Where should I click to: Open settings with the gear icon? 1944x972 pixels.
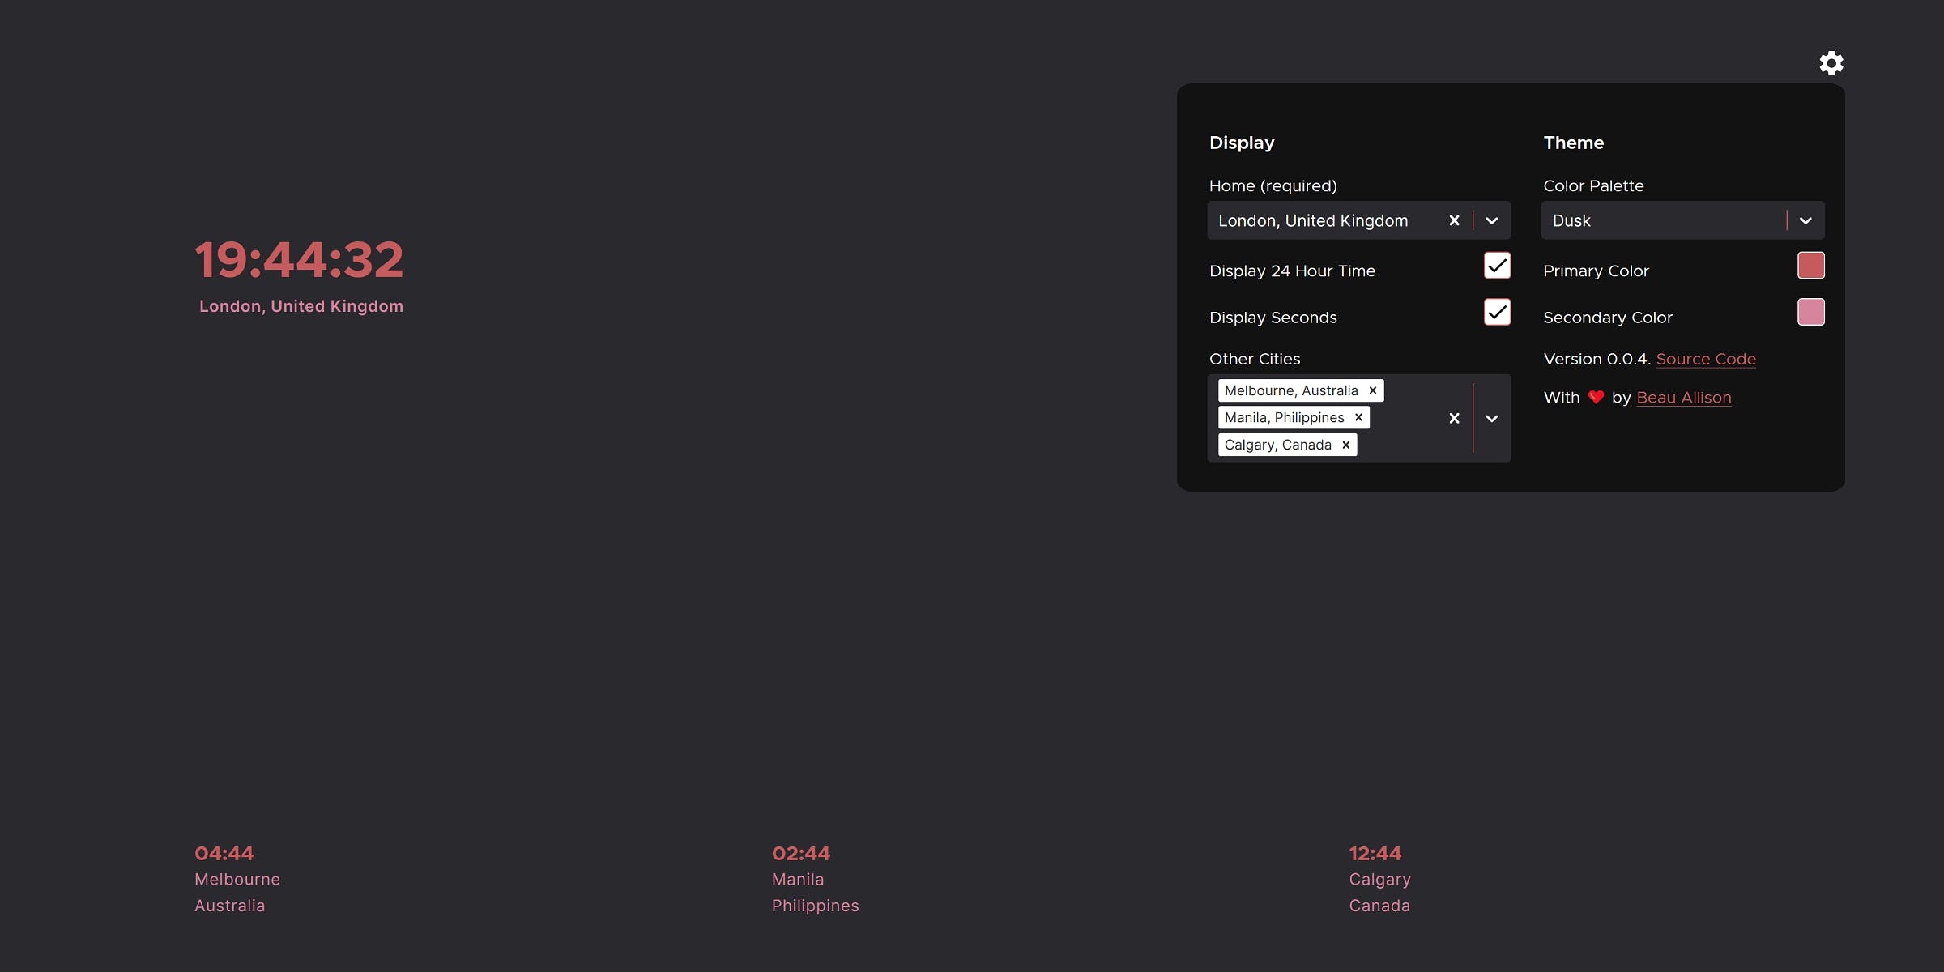coord(1831,63)
